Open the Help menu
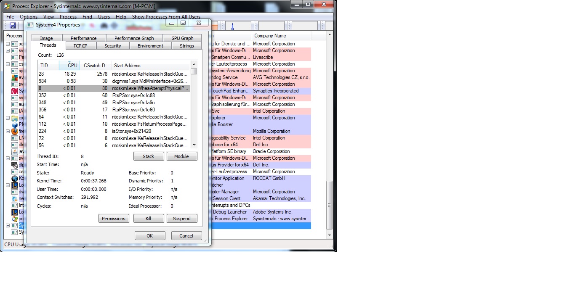This screenshot has width=575, height=306. coord(121,17)
